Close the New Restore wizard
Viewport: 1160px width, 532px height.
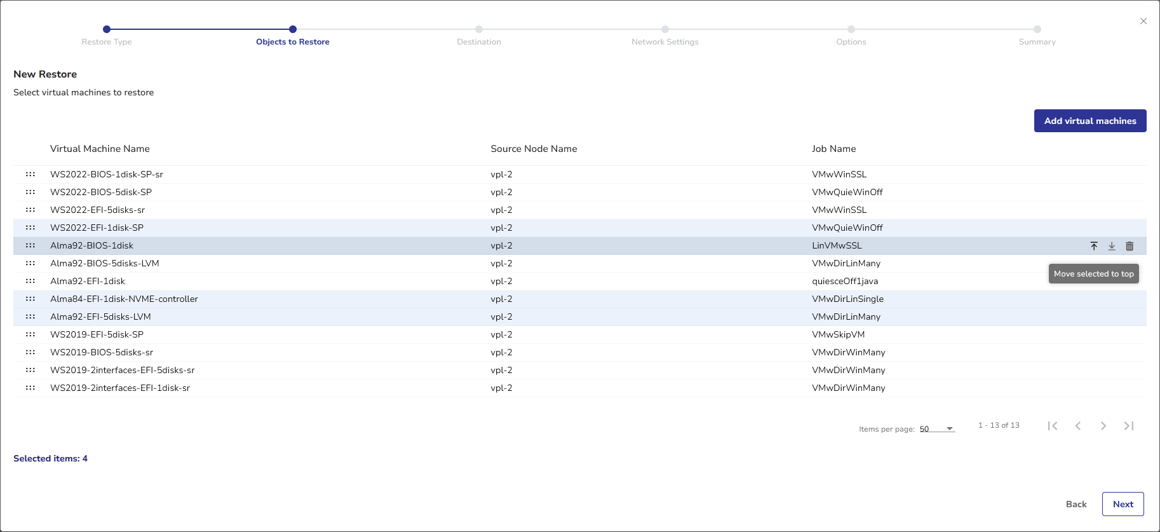[1143, 21]
